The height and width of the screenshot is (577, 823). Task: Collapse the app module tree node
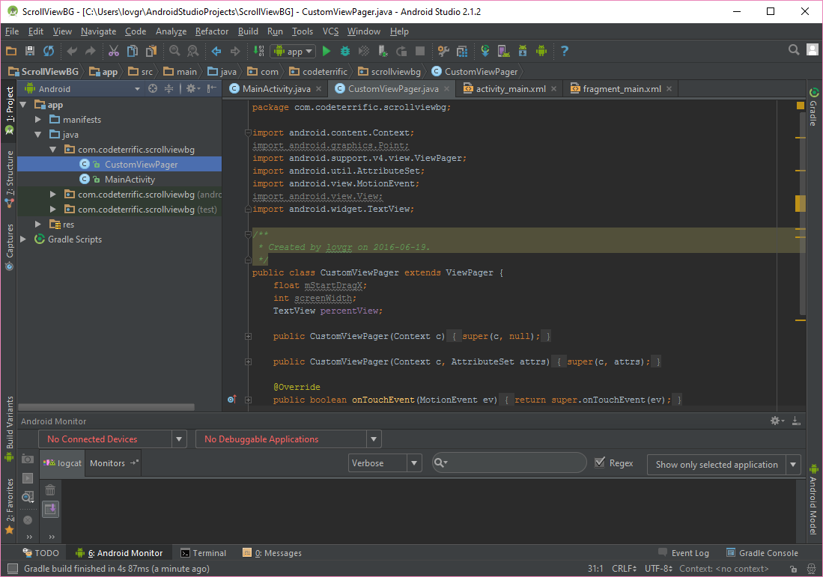pyautogui.click(x=23, y=105)
